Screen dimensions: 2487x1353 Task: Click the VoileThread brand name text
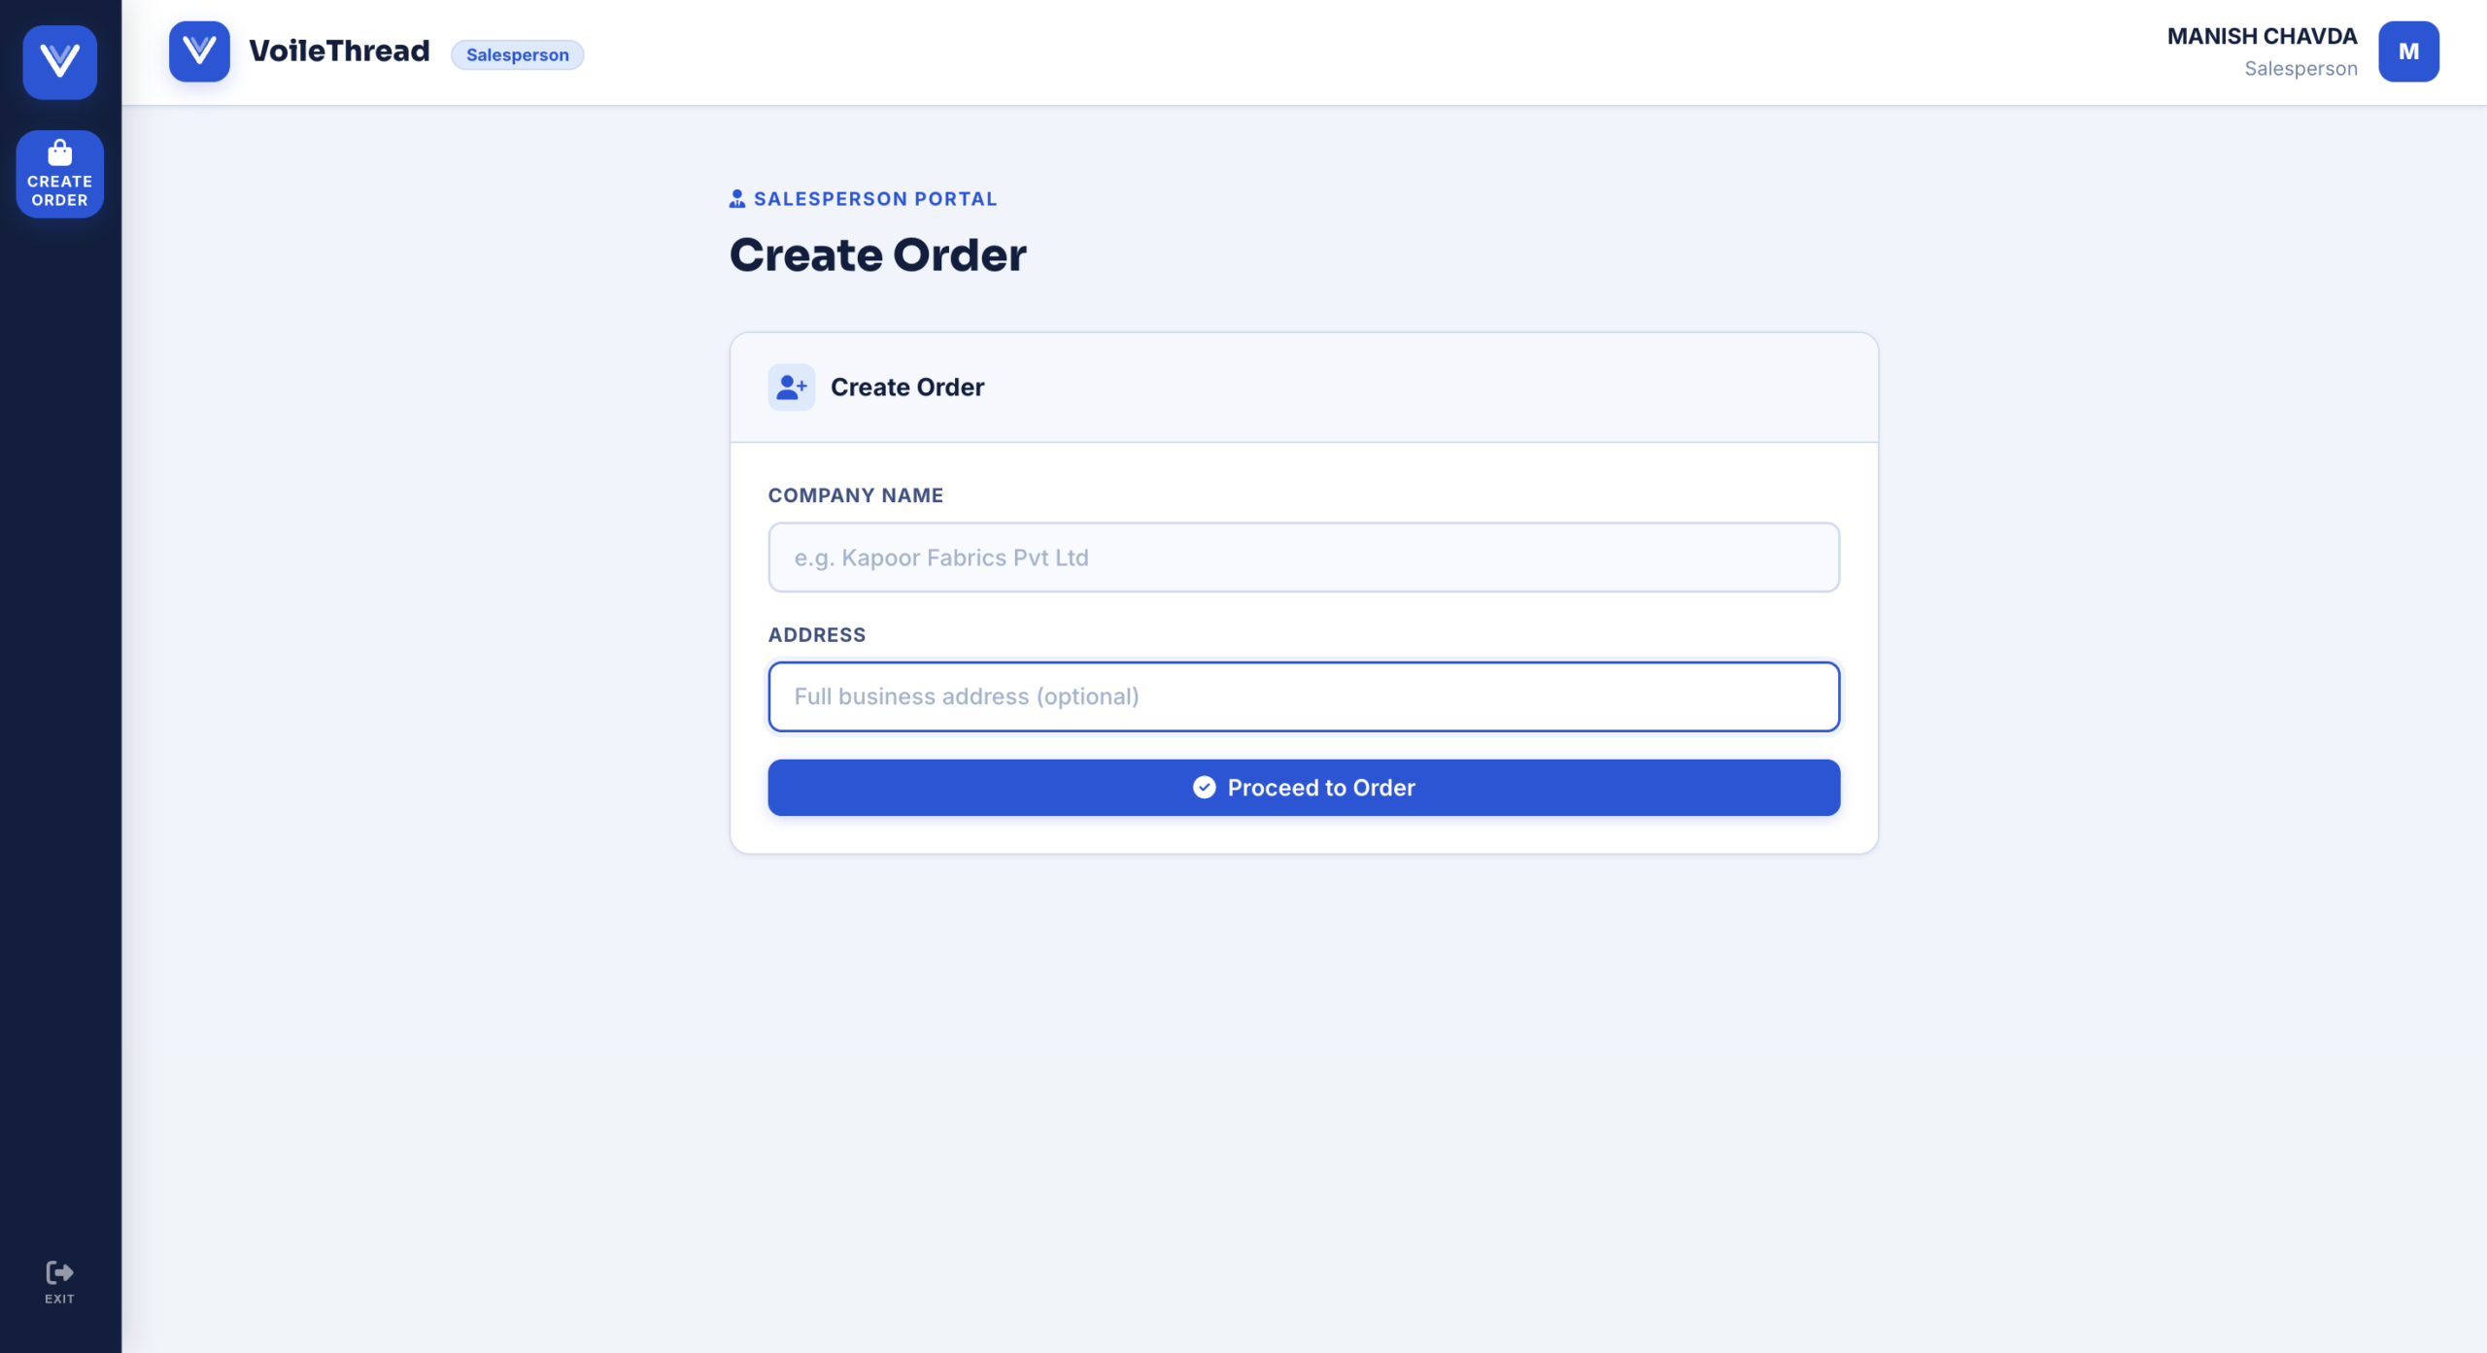point(339,51)
